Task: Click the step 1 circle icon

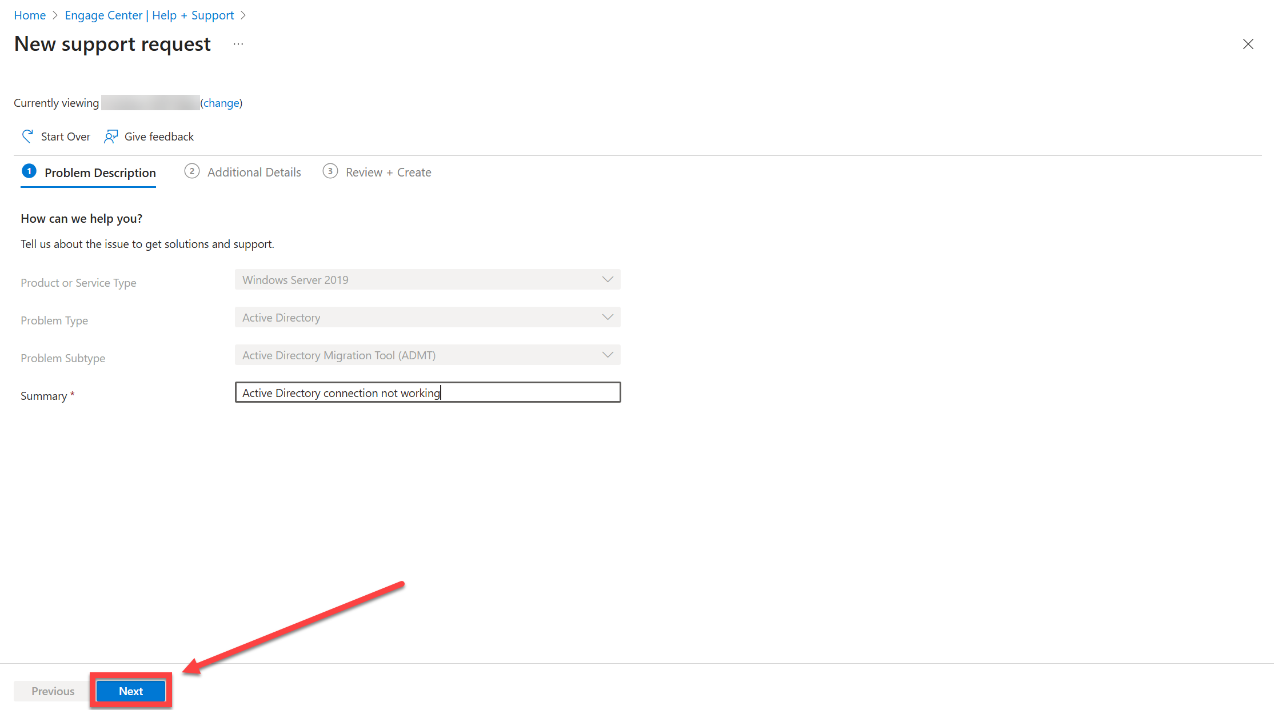Action: tap(29, 171)
